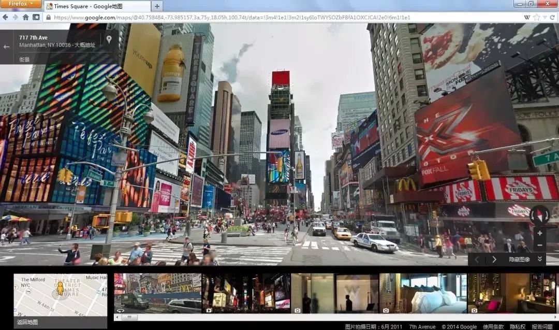Viewport: 559px width, 330px height.
Task: Click left arrow of thumbnail scrollbar
Action: coord(117,317)
